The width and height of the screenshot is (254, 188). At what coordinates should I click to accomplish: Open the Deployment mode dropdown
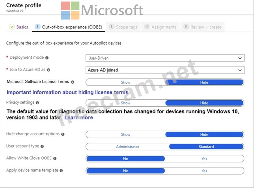pos(165,58)
